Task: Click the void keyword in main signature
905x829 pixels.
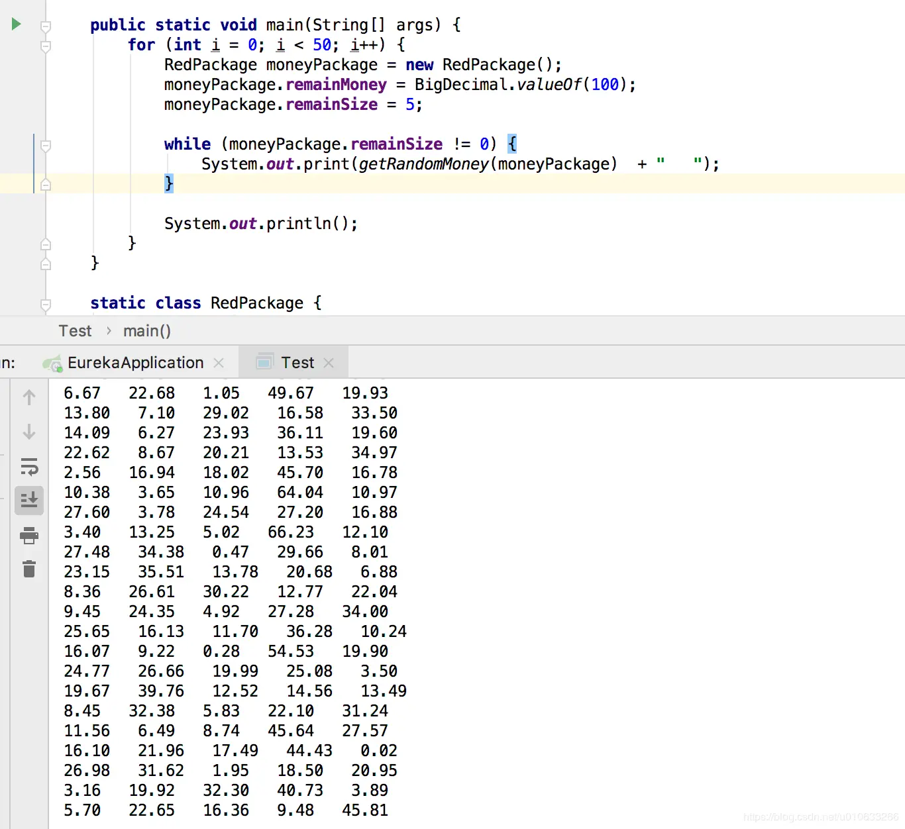Action: point(239,25)
